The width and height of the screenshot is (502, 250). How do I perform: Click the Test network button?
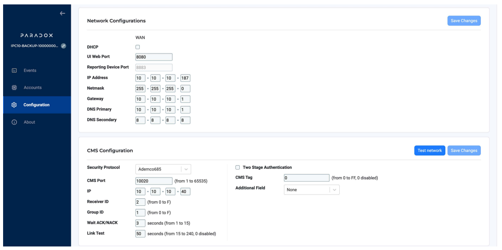coord(429,151)
